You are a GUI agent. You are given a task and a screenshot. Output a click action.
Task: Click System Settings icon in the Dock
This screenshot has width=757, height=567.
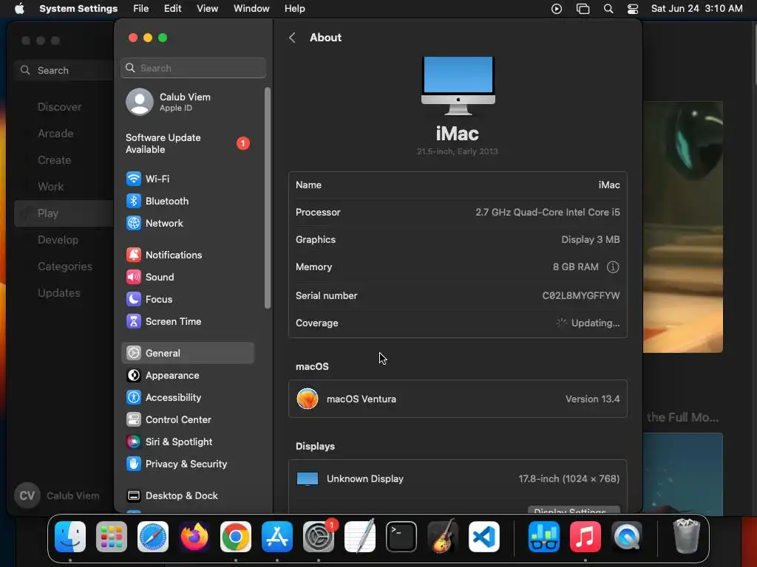click(319, 537)
